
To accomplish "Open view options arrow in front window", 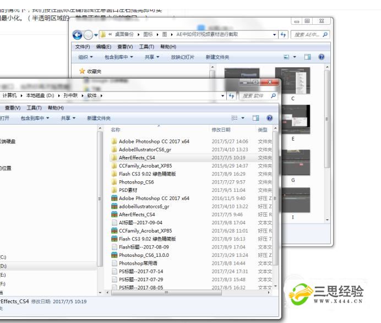I will [x=243, y=118].
